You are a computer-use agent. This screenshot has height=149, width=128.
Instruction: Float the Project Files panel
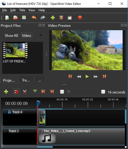click(40, 25)
